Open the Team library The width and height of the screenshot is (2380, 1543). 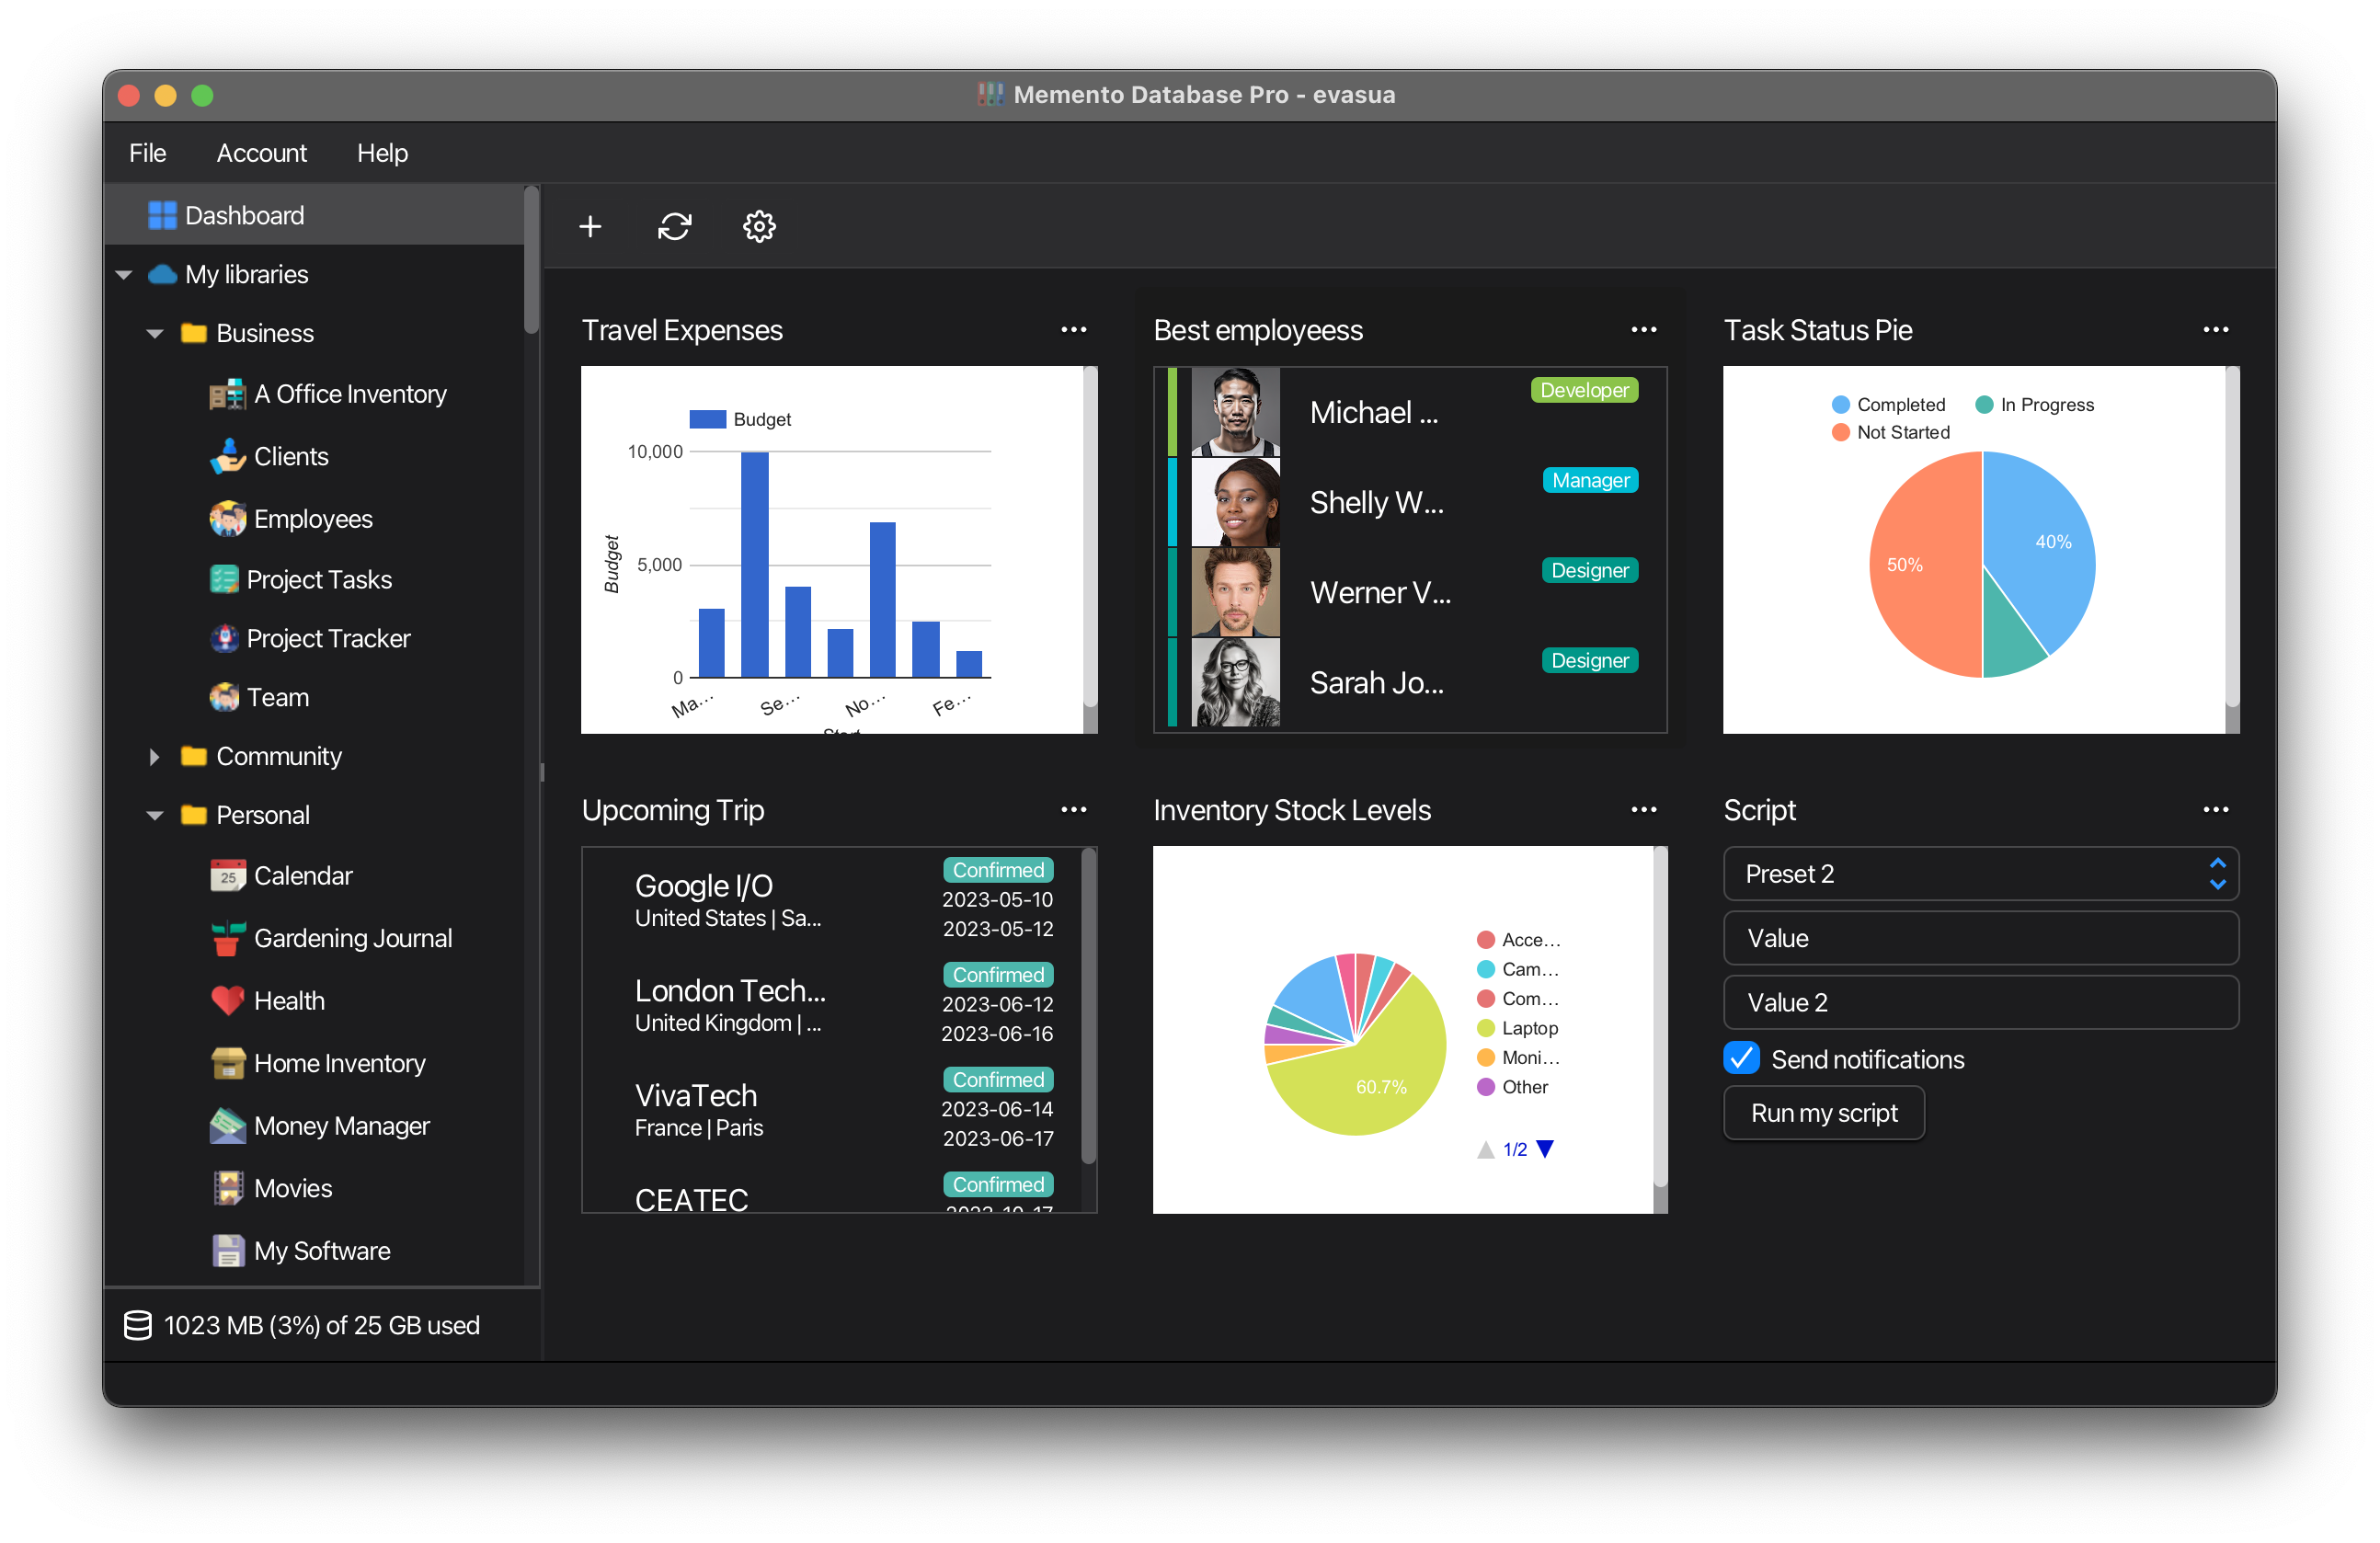[x=279, y=697]
